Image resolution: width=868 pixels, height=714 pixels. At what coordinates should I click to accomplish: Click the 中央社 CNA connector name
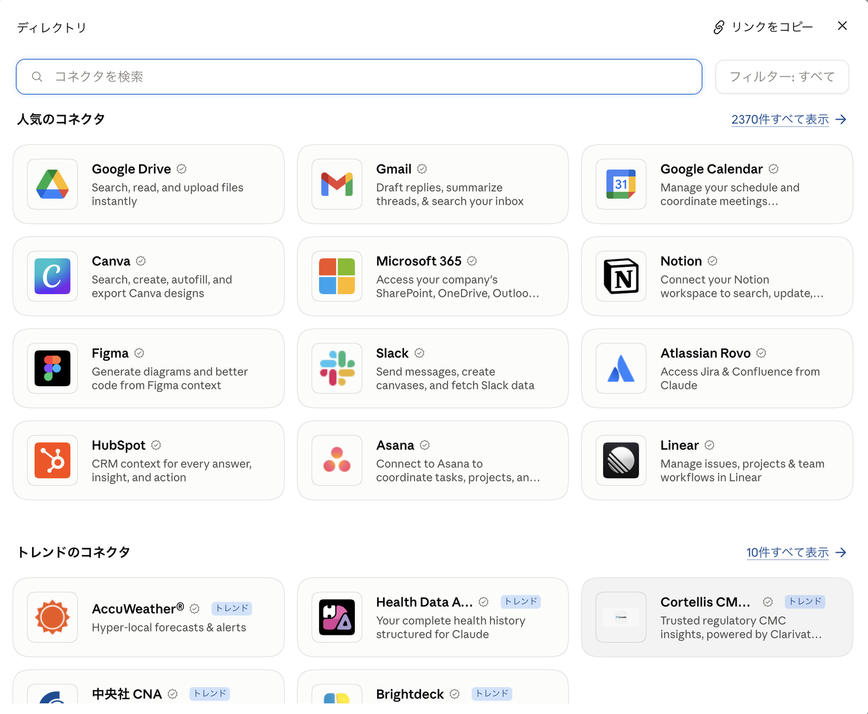click(127, 694)
